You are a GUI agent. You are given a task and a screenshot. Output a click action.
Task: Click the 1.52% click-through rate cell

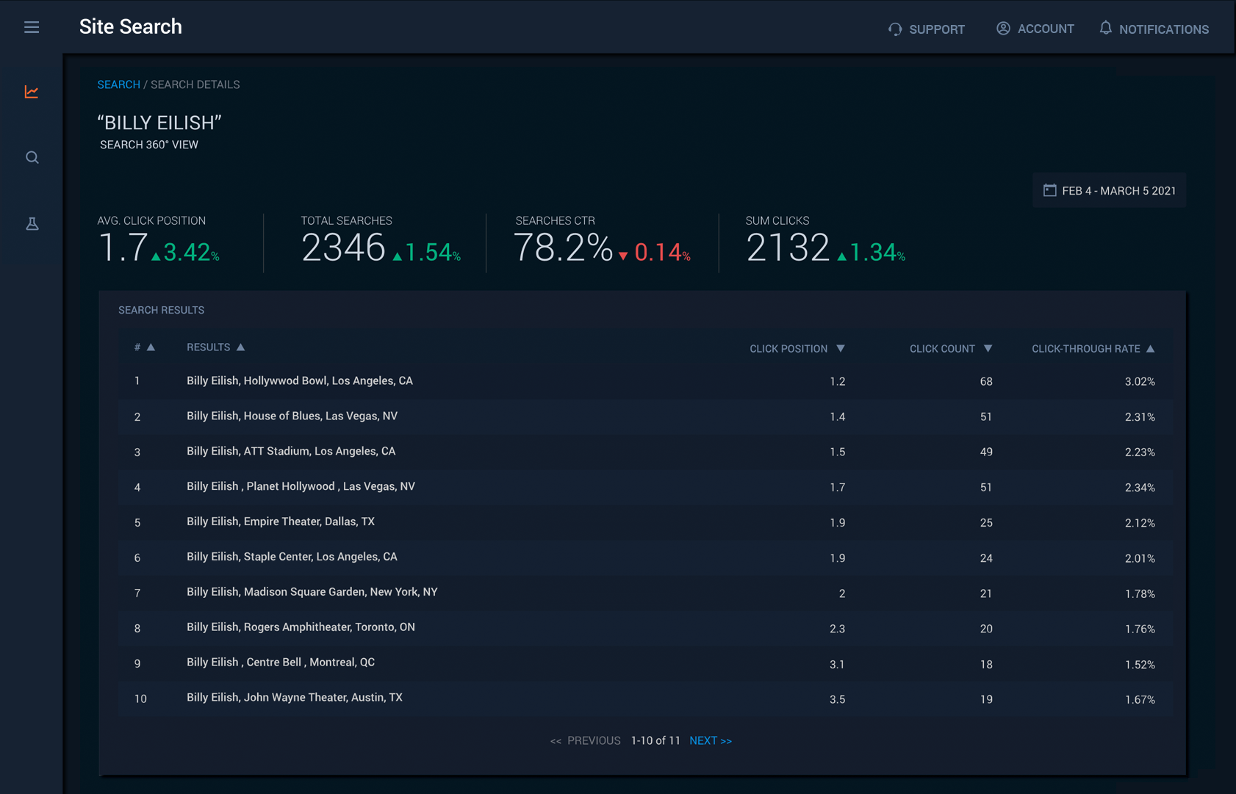tap(1140, 664)
